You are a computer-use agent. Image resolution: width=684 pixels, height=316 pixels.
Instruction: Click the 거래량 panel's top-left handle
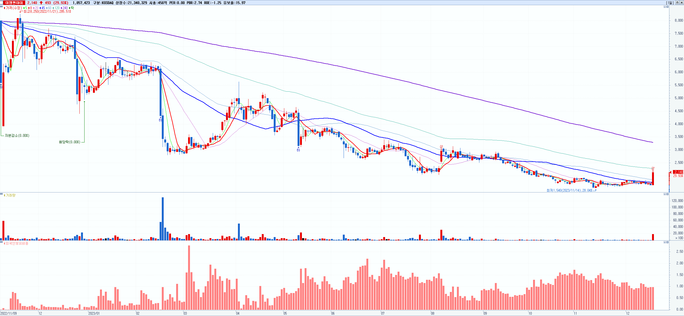[x=1, y=194]
